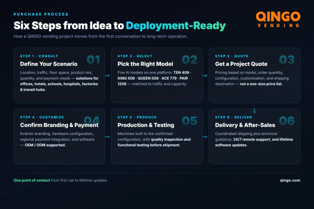Screen dimensions: 314x209
Task: Click the 'STEP 3 · QUOTE' label
Action: coord(232,56)
